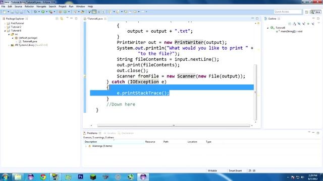Open Minecraft grass block taskbar icon
Screen dimensions: 323x181
click(x=93, y=177)
